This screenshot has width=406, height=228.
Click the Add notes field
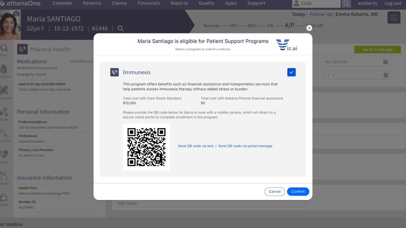click(x=210, y=203)
